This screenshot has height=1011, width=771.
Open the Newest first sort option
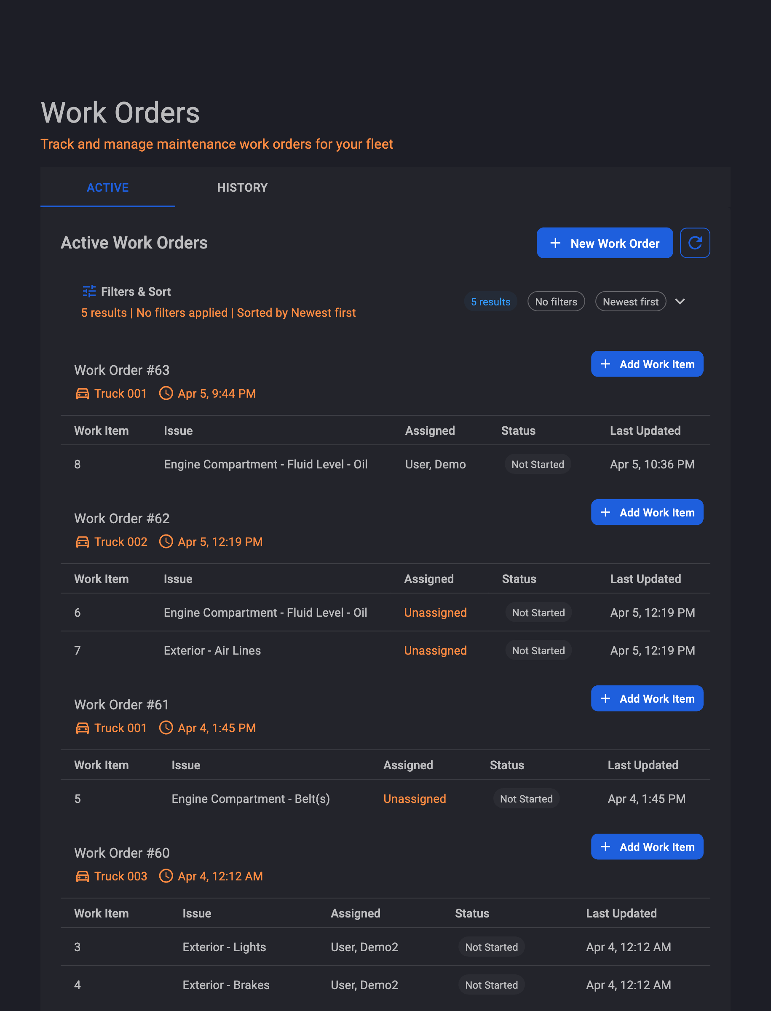coord(630,302)
